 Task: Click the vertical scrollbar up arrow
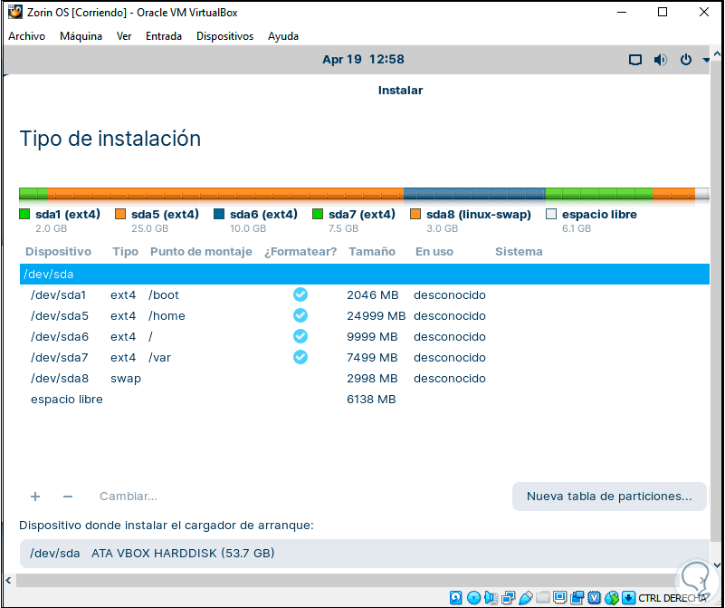[x=717, y=54]
